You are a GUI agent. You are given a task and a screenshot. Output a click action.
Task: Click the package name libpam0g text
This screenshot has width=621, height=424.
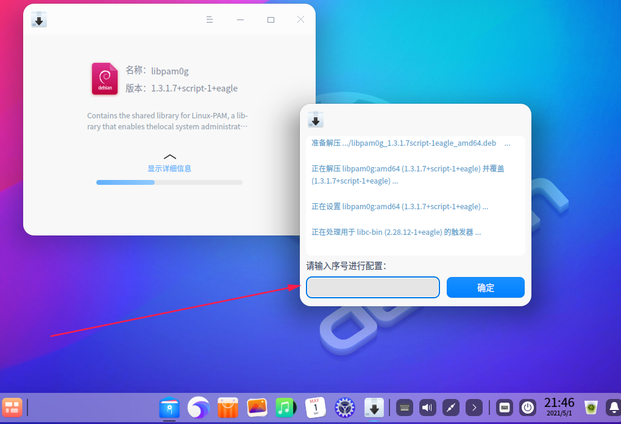tap(170, 71)
